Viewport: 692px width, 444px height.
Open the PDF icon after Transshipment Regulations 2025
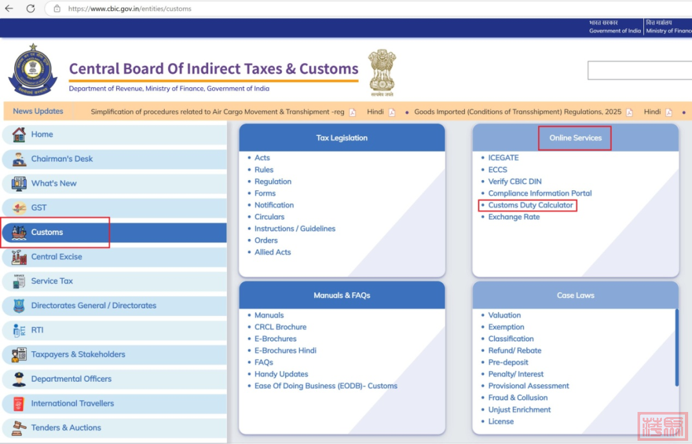click(x=629, y=112)
